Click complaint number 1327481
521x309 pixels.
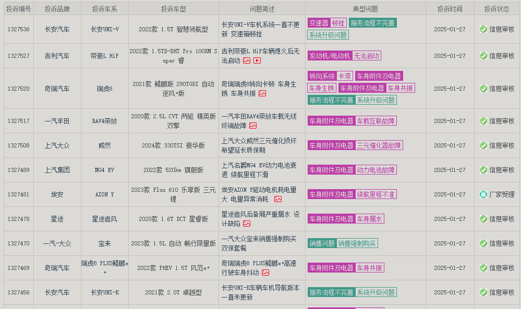pyautogui.click(x=19, y=194)
